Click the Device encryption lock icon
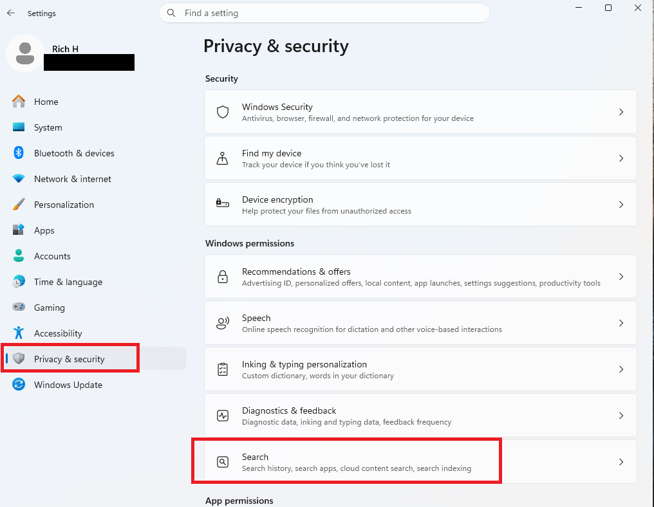654x507 pixels. click(x=222, y=203)
